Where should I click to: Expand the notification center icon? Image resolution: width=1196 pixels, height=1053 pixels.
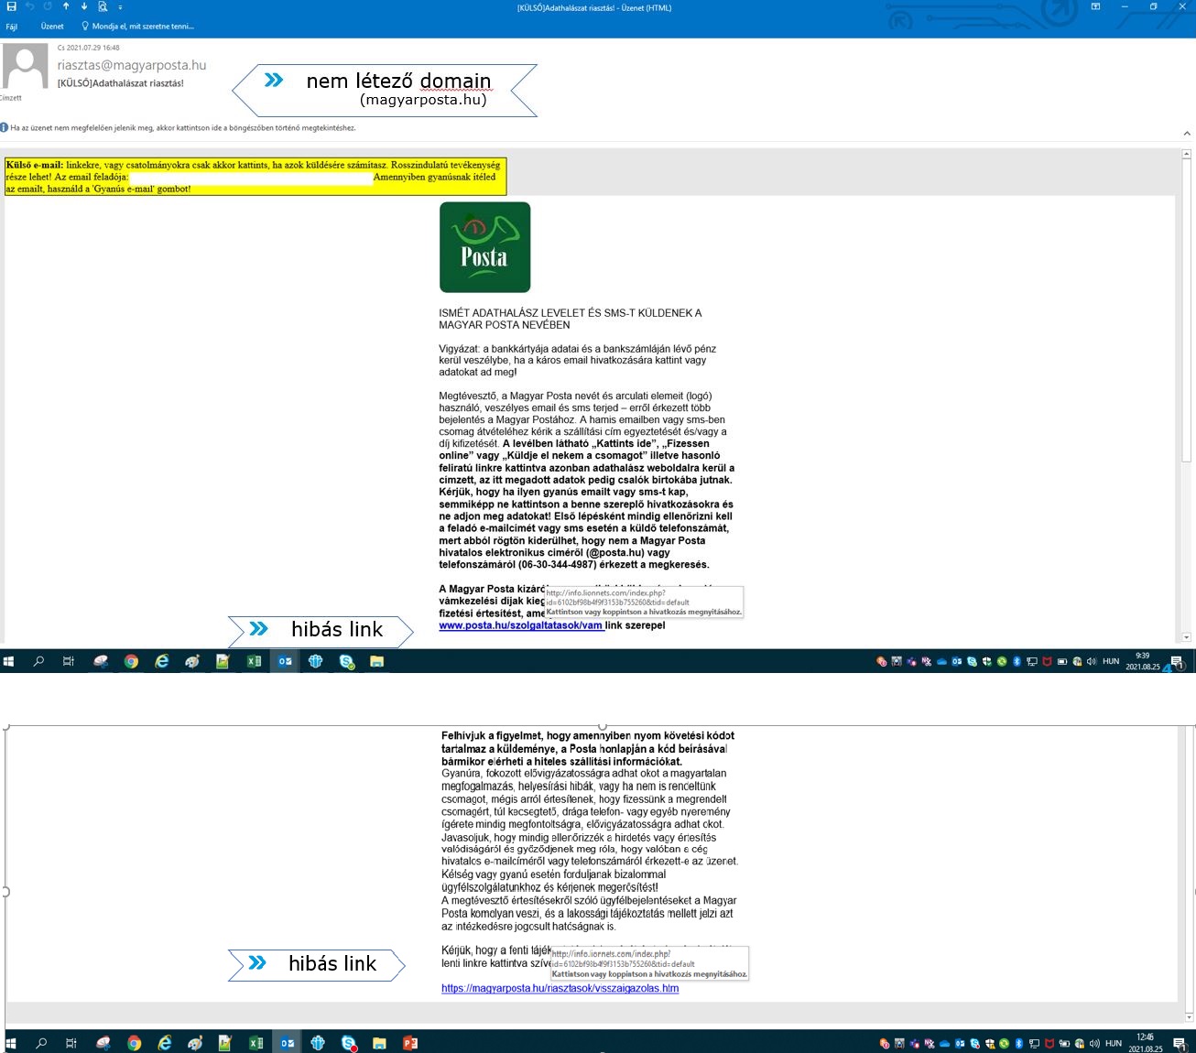click(1175, 661)
